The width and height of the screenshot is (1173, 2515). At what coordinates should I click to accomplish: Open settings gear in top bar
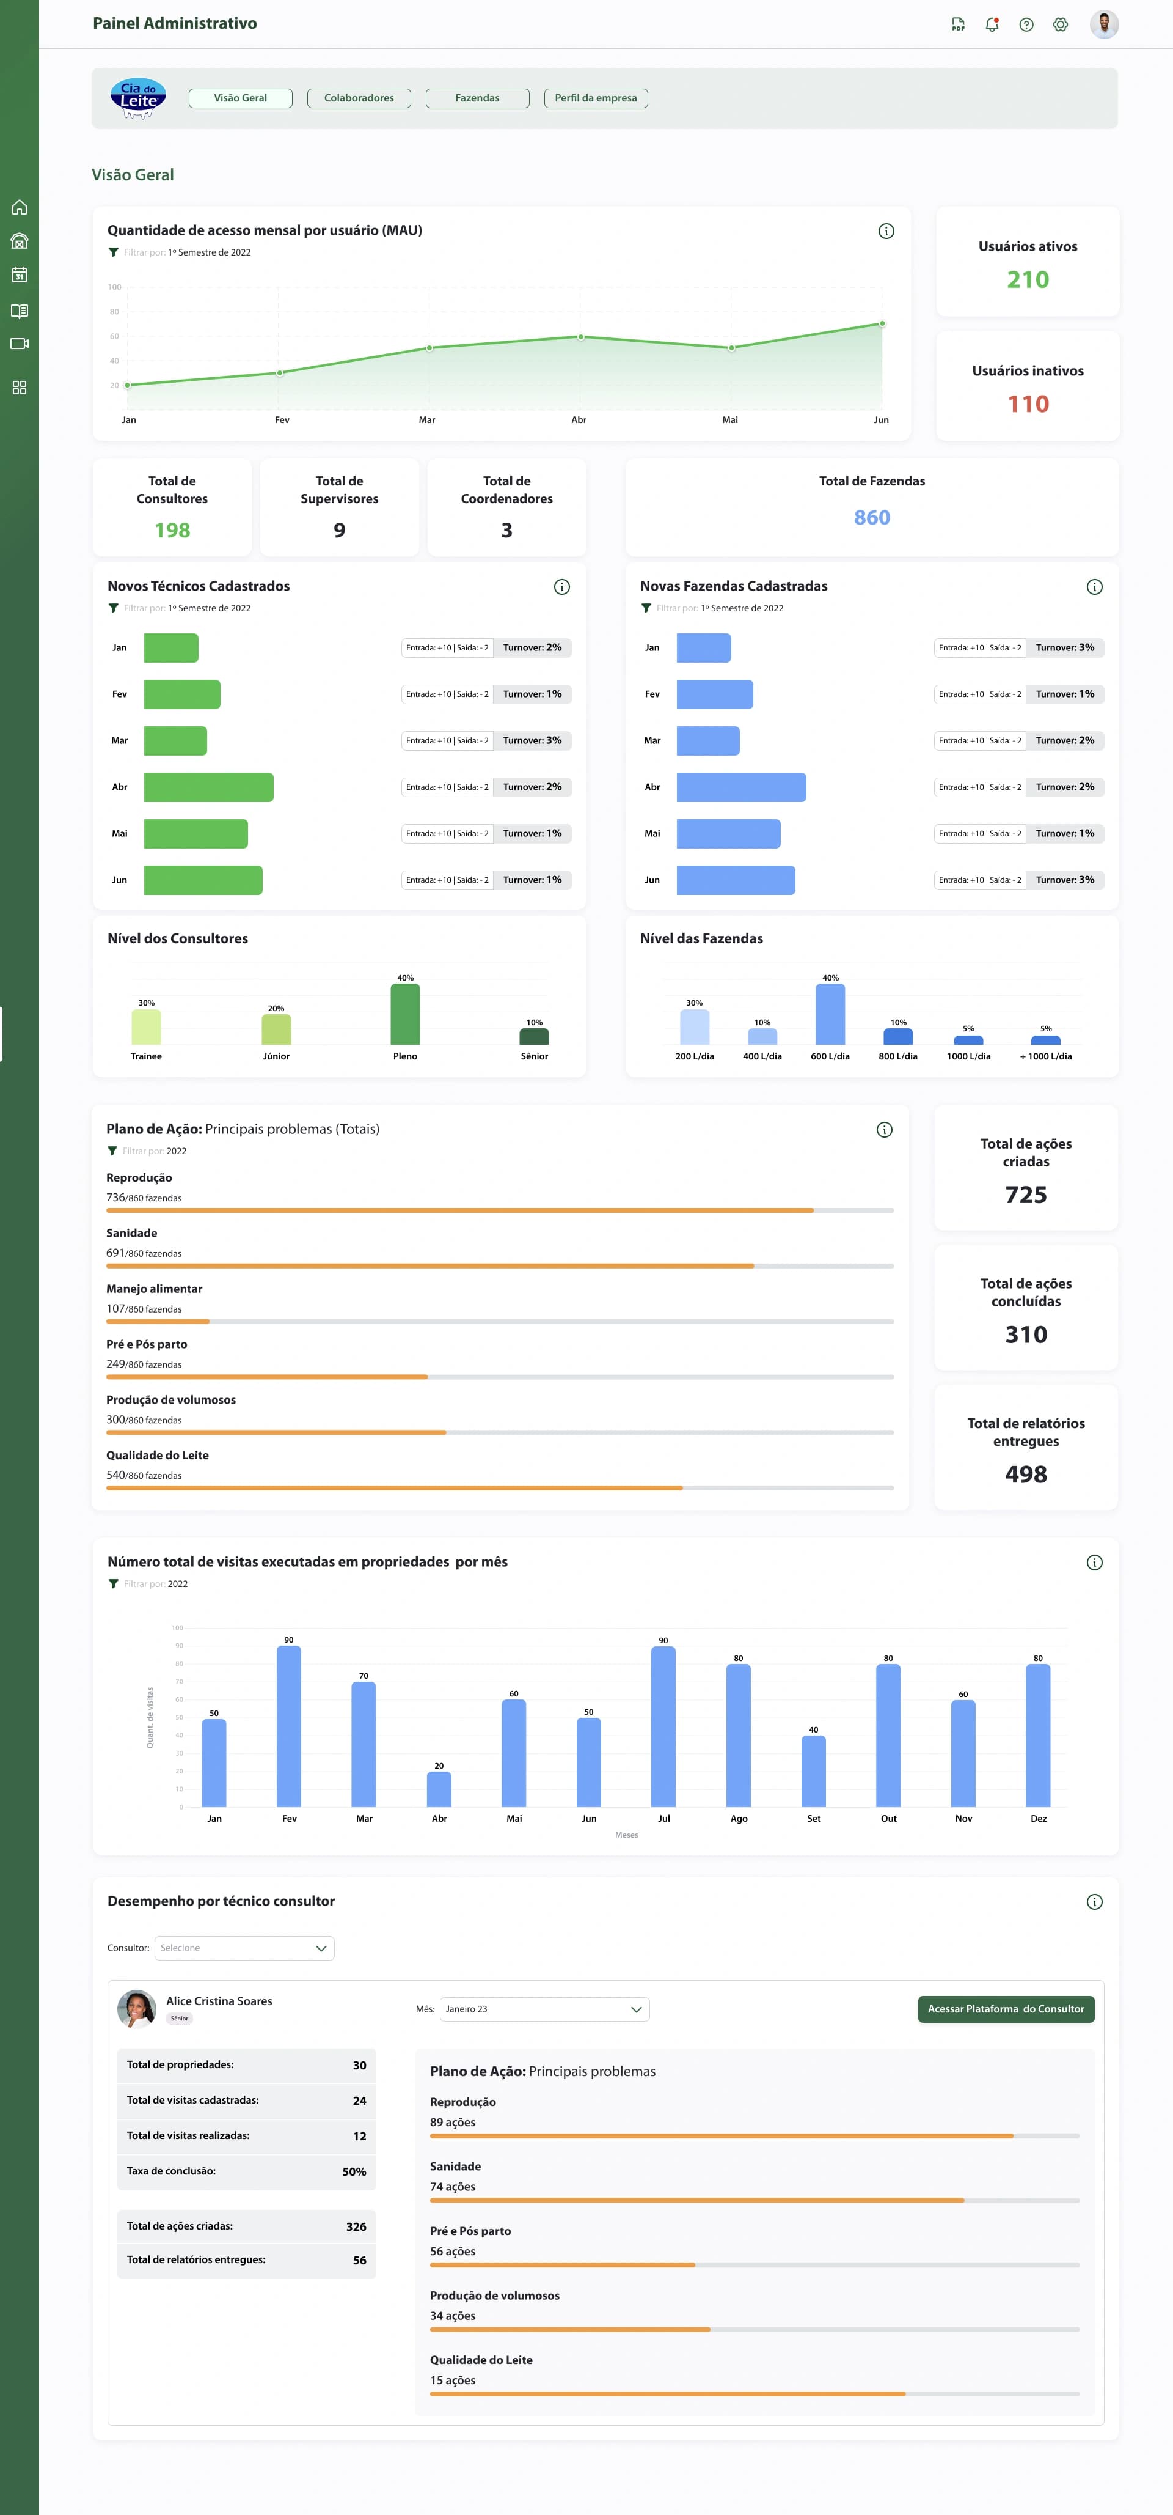pos(1060,24)
